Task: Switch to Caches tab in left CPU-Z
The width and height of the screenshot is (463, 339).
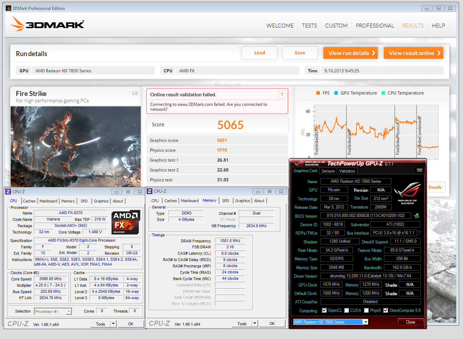Action: pyautogui.click(x=29, y=201)
